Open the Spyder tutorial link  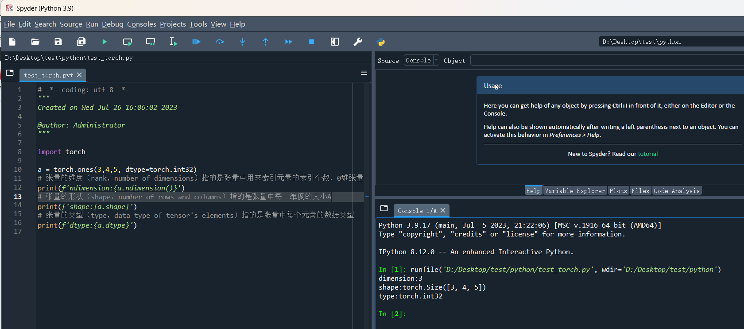click(648, 154)
